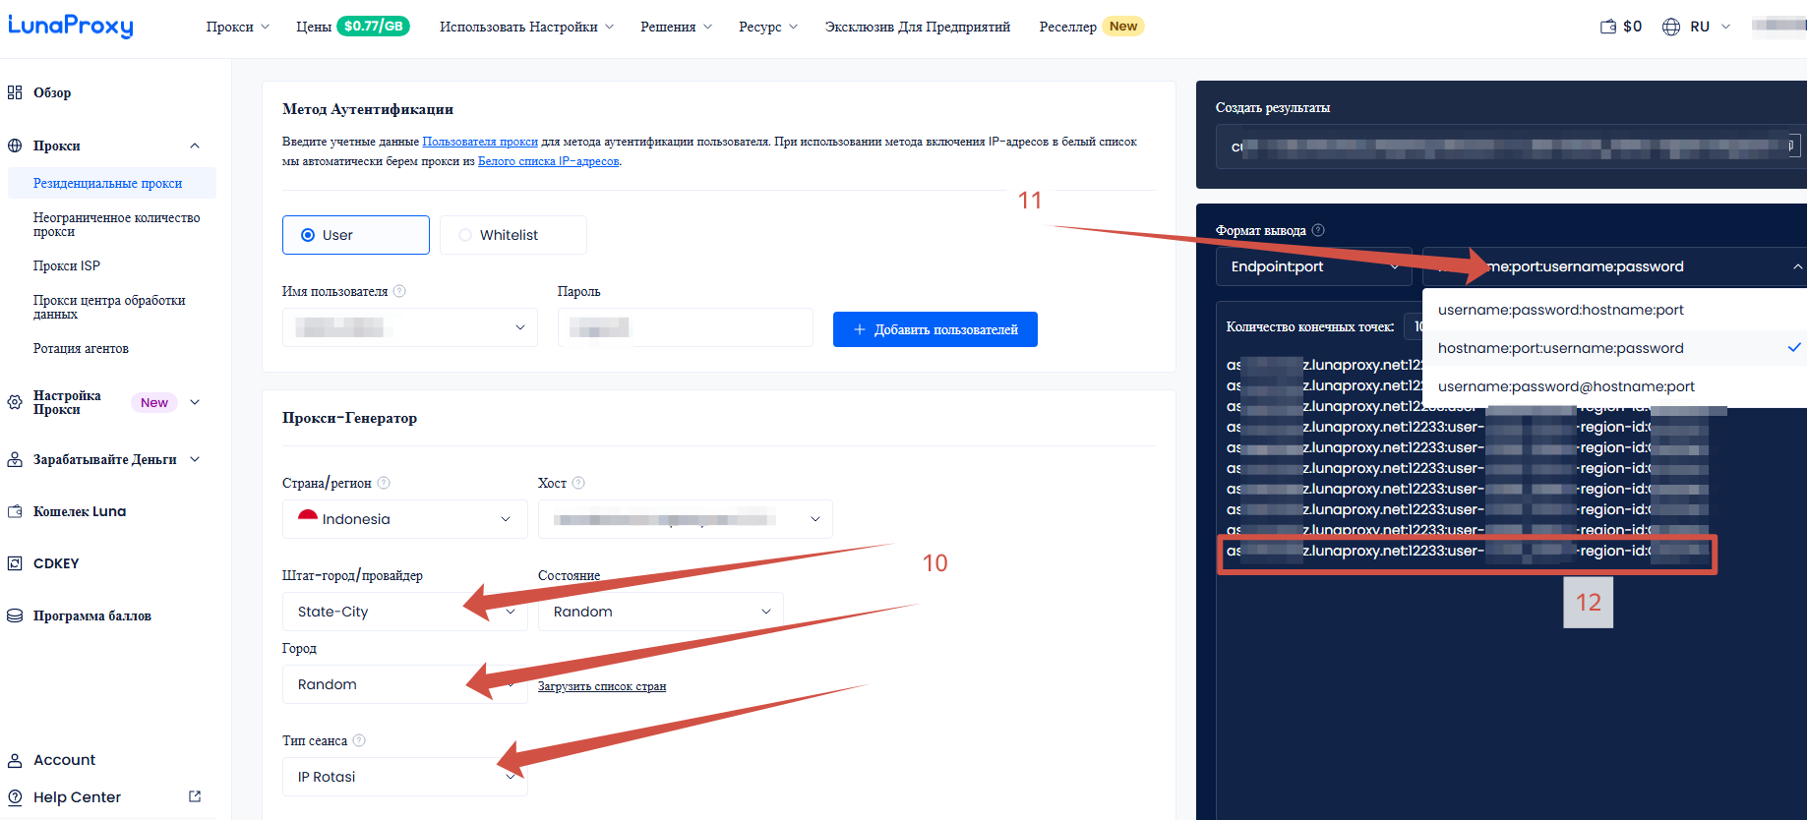Click the globe language icon

(x=1671, y=27)
